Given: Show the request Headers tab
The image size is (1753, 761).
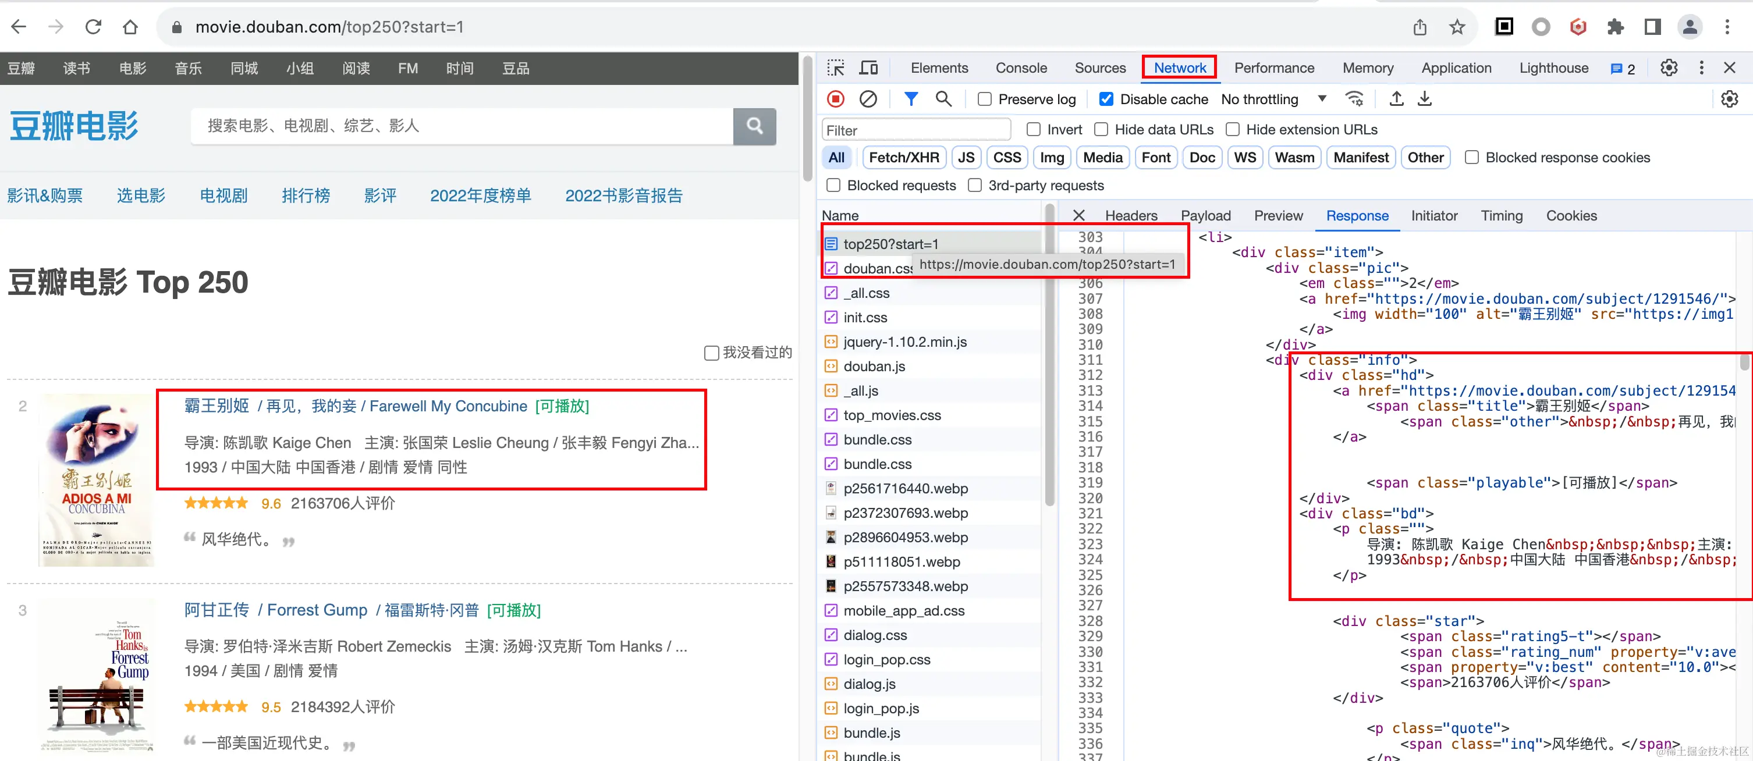Looking at the screenshot, I should pyautogui.click(x=1130, y=216).
